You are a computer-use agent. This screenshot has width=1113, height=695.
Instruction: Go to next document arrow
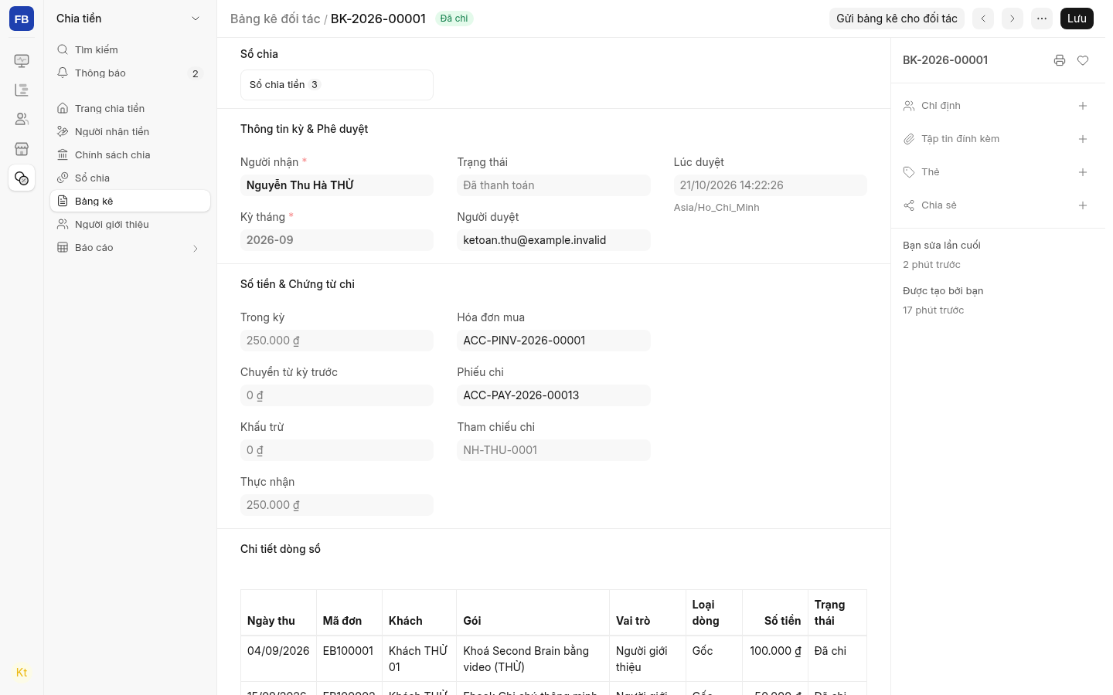click(x=1013, y=19)
